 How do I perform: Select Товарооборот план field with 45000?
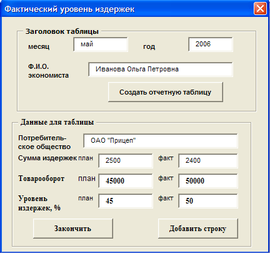pos(126,181)
